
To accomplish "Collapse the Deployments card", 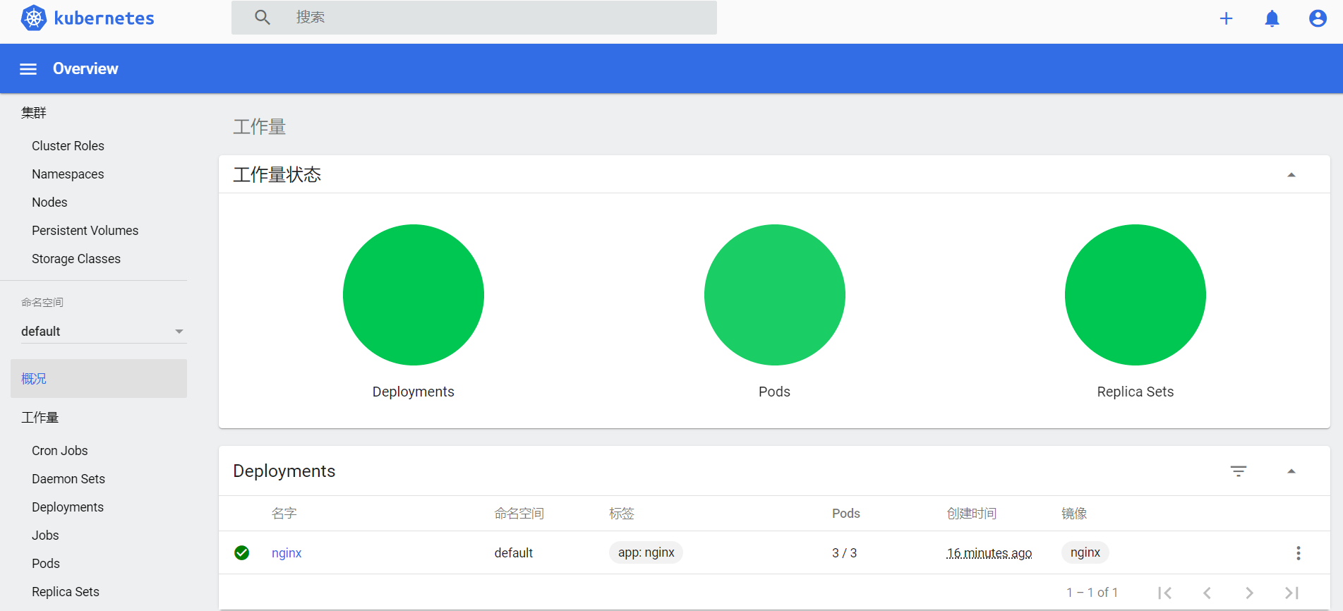I will pos(1291,471).
